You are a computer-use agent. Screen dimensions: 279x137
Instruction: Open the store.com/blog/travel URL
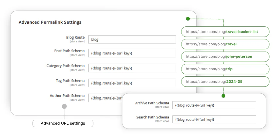225,44
